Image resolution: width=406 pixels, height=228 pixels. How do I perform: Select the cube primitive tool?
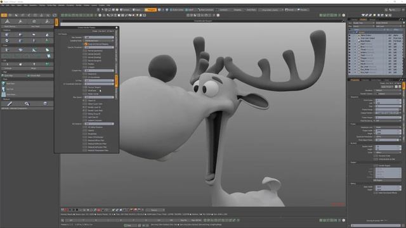click(x=7, y=35)
